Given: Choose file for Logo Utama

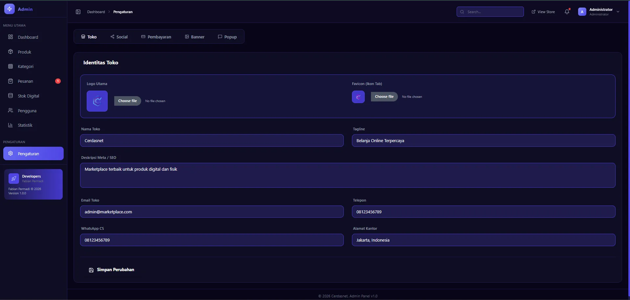Looking at the screenshot, I should 127,101.
